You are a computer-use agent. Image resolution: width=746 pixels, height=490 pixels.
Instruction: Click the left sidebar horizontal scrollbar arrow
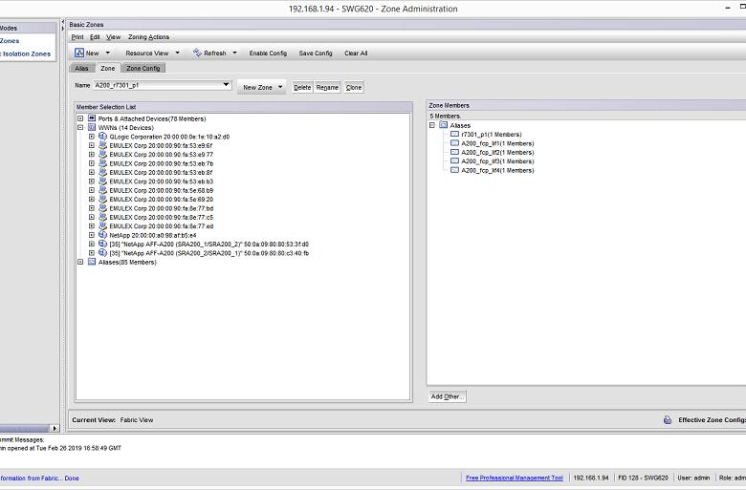click(x=55, y=428)
